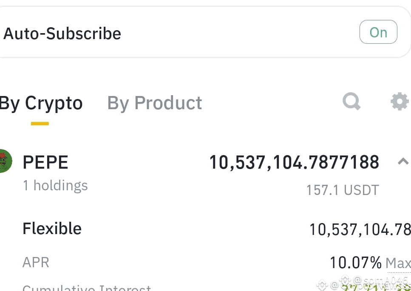Tap the 157.1 USDT value
Viewport: 411px width, 291px height.
coord(343,190)
